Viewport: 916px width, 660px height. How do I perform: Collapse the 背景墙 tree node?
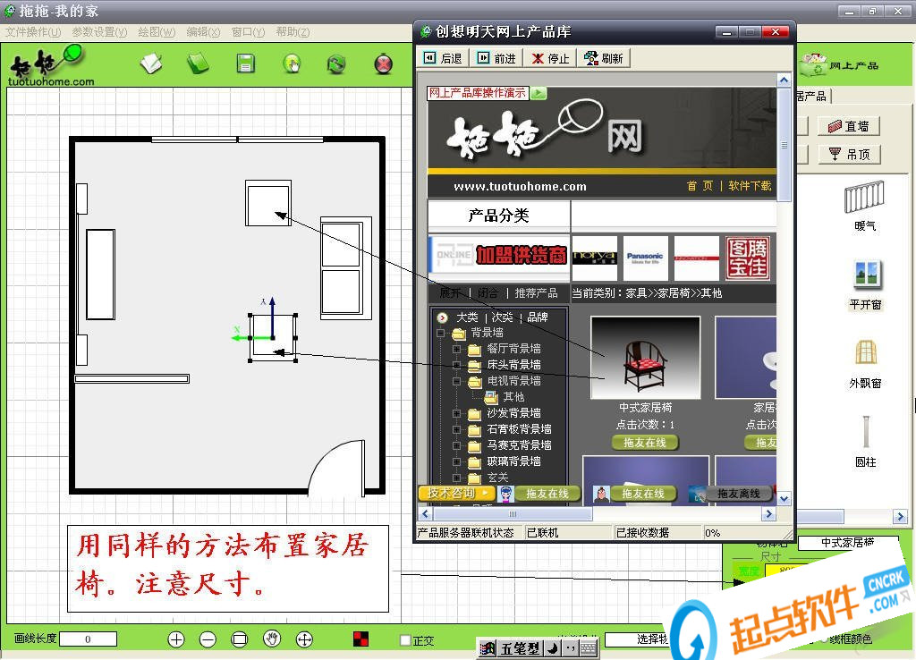[x=441, y=333]
